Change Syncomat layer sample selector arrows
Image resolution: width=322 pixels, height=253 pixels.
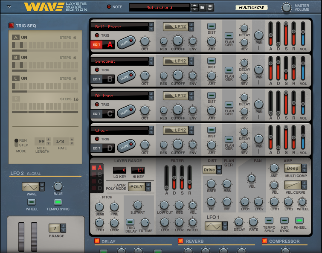pos(151,61)
